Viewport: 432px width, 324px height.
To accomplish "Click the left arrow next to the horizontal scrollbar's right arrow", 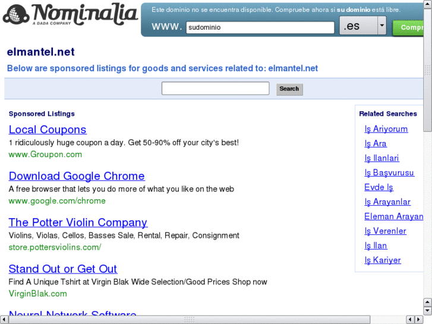I will (411, 320).
